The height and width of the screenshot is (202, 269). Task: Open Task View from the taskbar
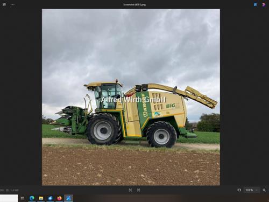click(x=23, y=198)
